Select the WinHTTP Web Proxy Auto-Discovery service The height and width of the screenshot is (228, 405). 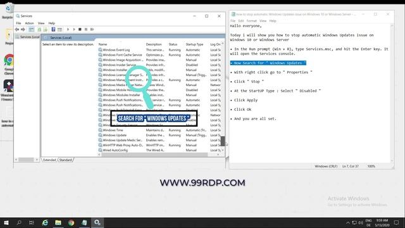[159, 145]
